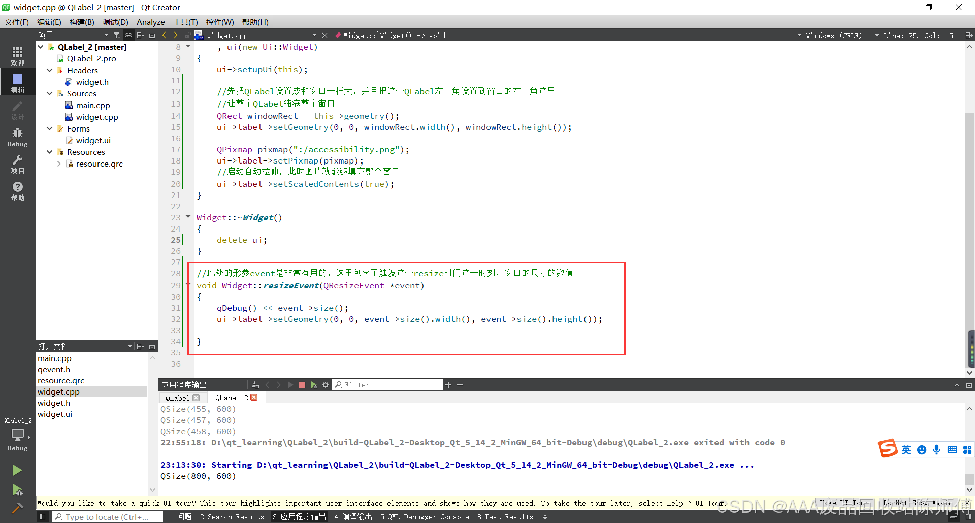Select widget.h under Headers
Screen dimensions: 975x523
click(92, 82)
